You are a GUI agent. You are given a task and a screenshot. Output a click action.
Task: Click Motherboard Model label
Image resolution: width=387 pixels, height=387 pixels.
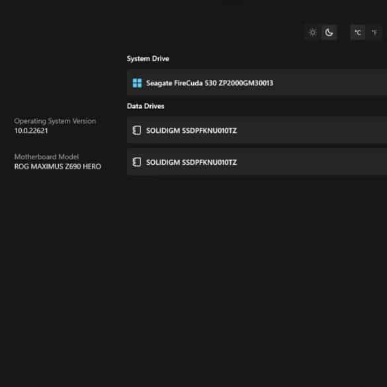(46, 157)
